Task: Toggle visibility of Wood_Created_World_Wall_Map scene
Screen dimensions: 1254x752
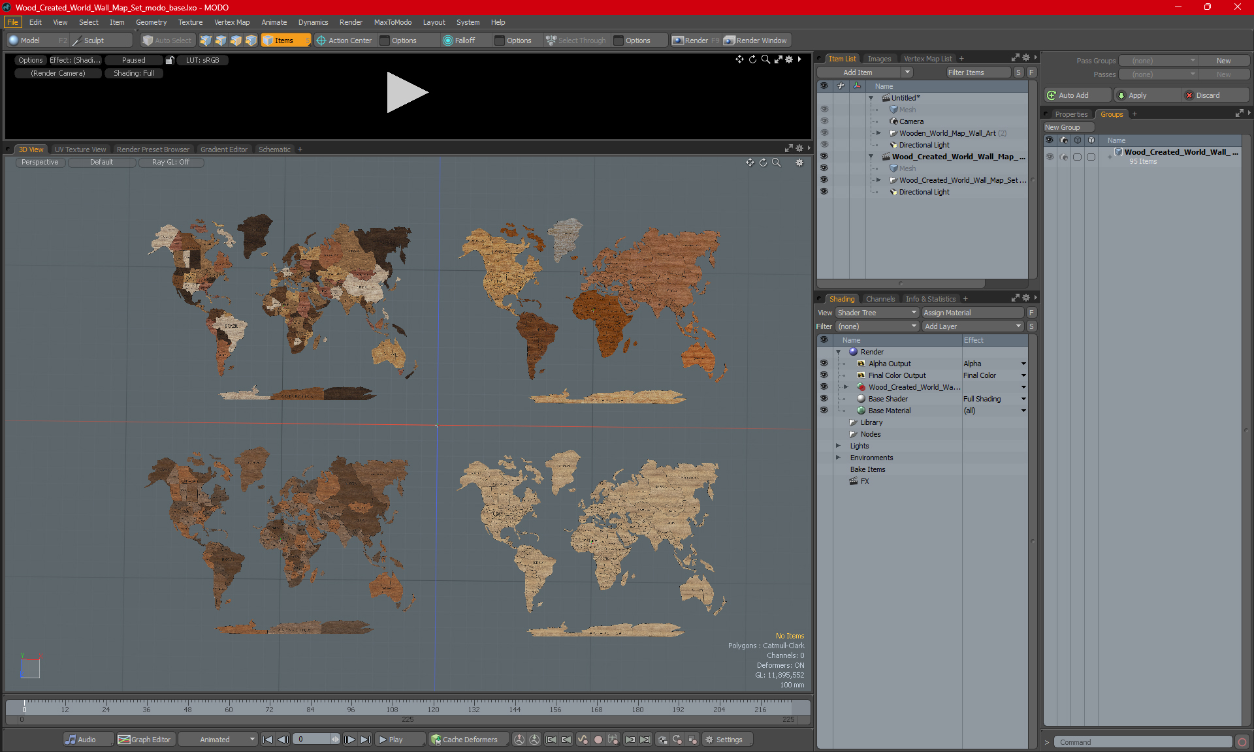Action: pos(824,157)
